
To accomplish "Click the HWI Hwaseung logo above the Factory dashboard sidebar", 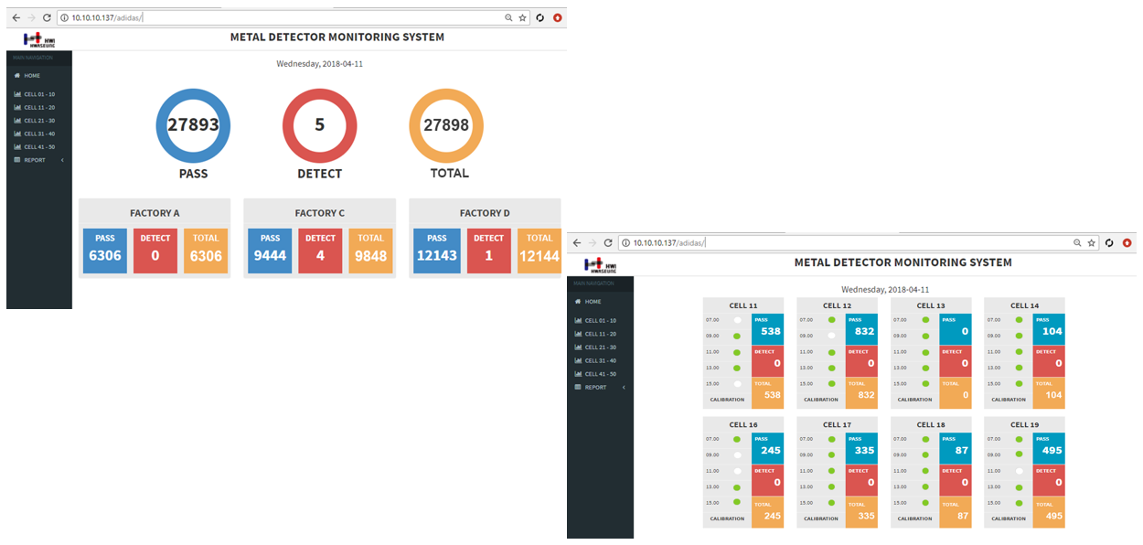I will click(38, 39).
